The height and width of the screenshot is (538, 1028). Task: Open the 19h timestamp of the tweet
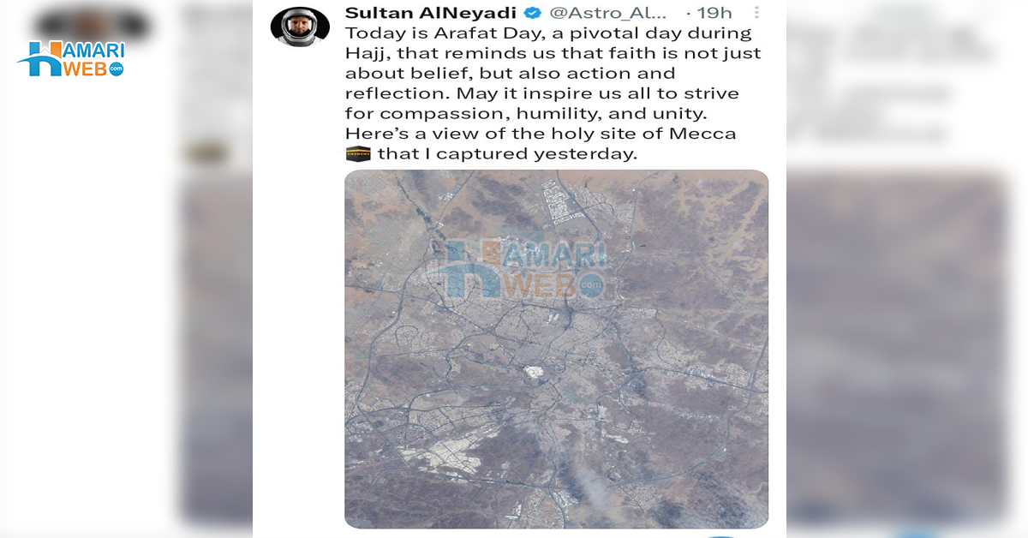(x=715, y=13)
